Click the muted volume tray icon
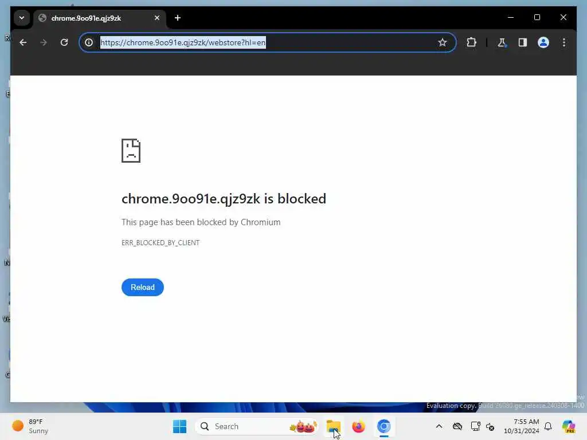This screenshot has width=587, height=440. (490, 426)
